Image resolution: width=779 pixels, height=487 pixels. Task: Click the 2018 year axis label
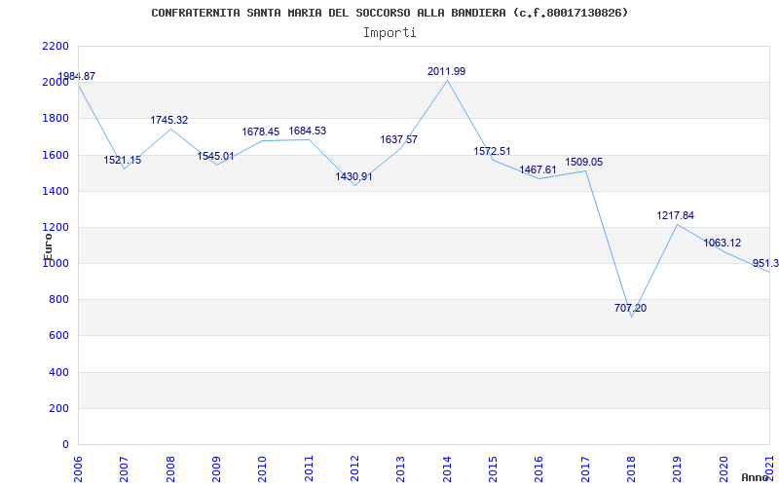(631, 468)
